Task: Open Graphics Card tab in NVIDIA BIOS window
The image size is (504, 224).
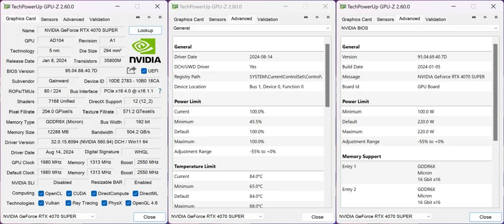Action: point(357,19)
